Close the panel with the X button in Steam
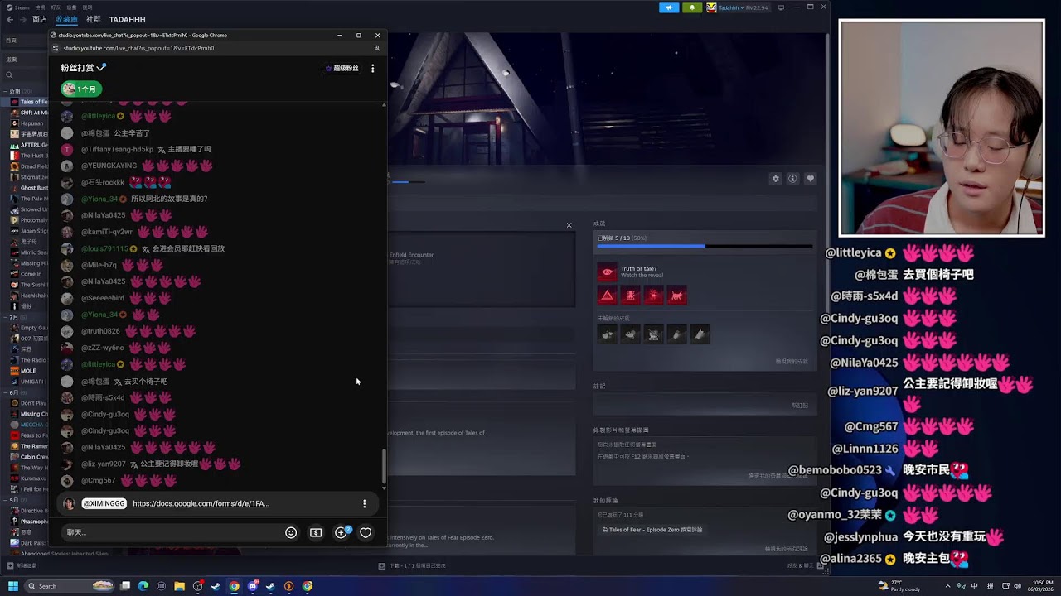 click(x=569, y=225)
